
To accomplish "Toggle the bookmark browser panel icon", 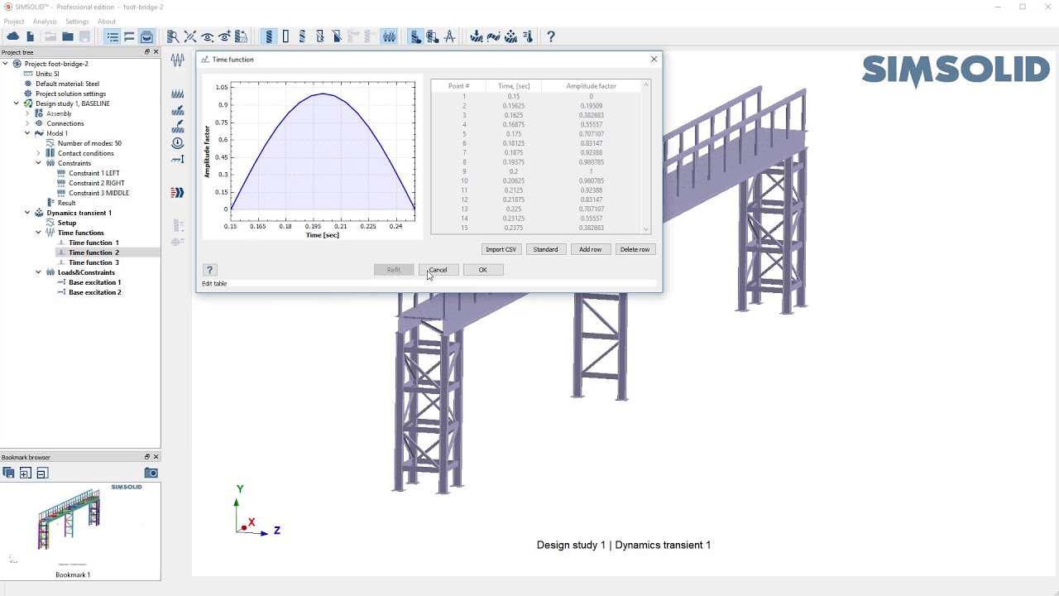I will pos(146,36).
